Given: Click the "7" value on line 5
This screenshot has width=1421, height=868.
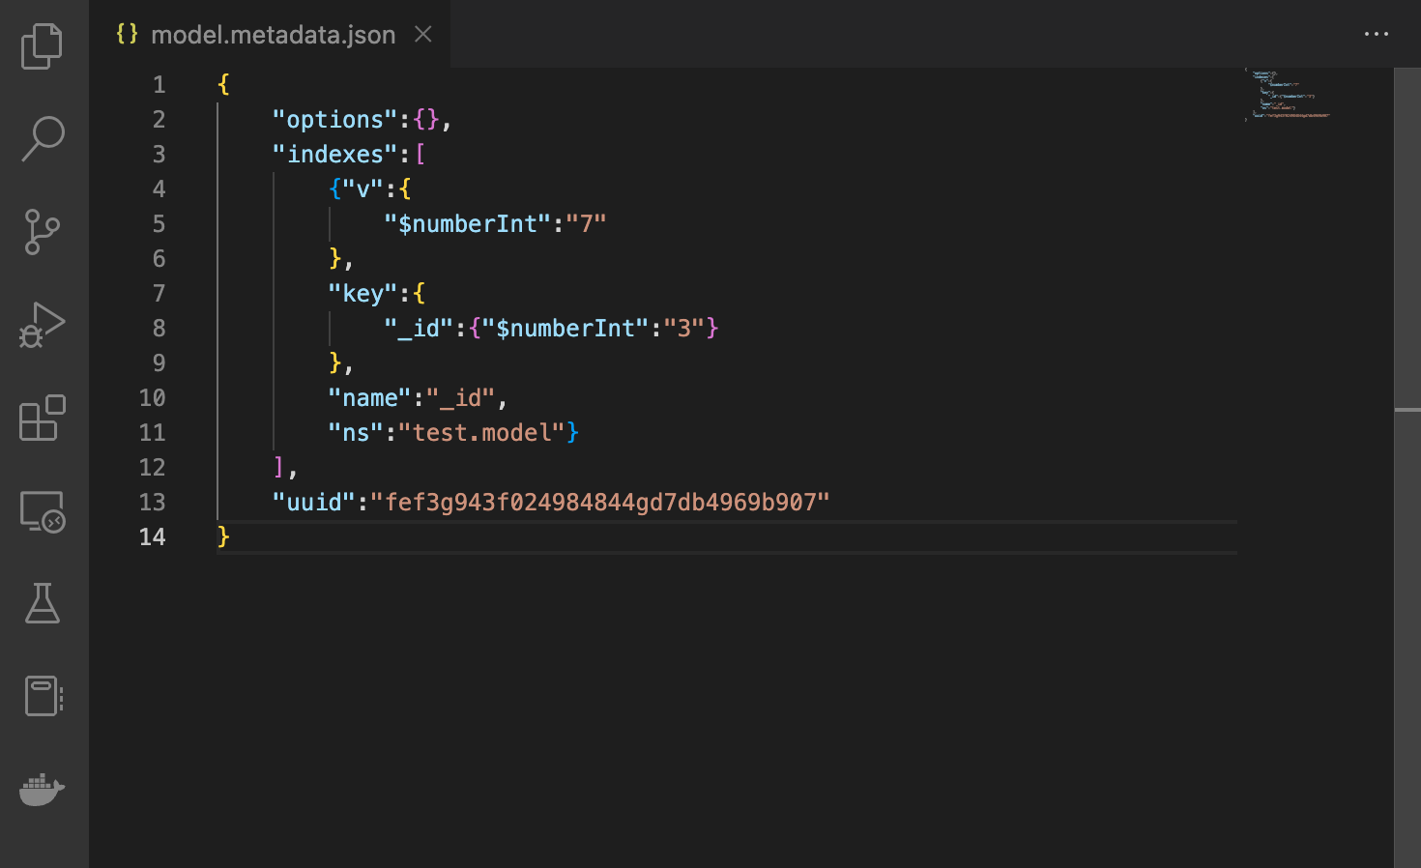Looking at the screenshot, I should tap(586, 224).
